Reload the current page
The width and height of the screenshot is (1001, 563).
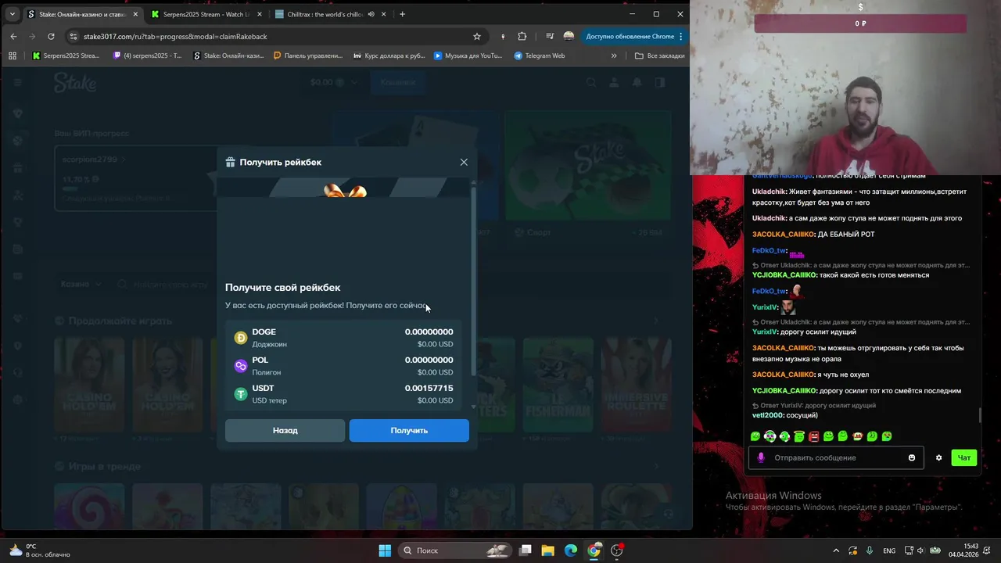click(51, 36)
